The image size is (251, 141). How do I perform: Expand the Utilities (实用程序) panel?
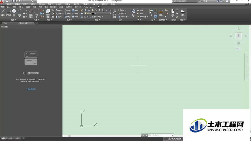tap(163, 20)
